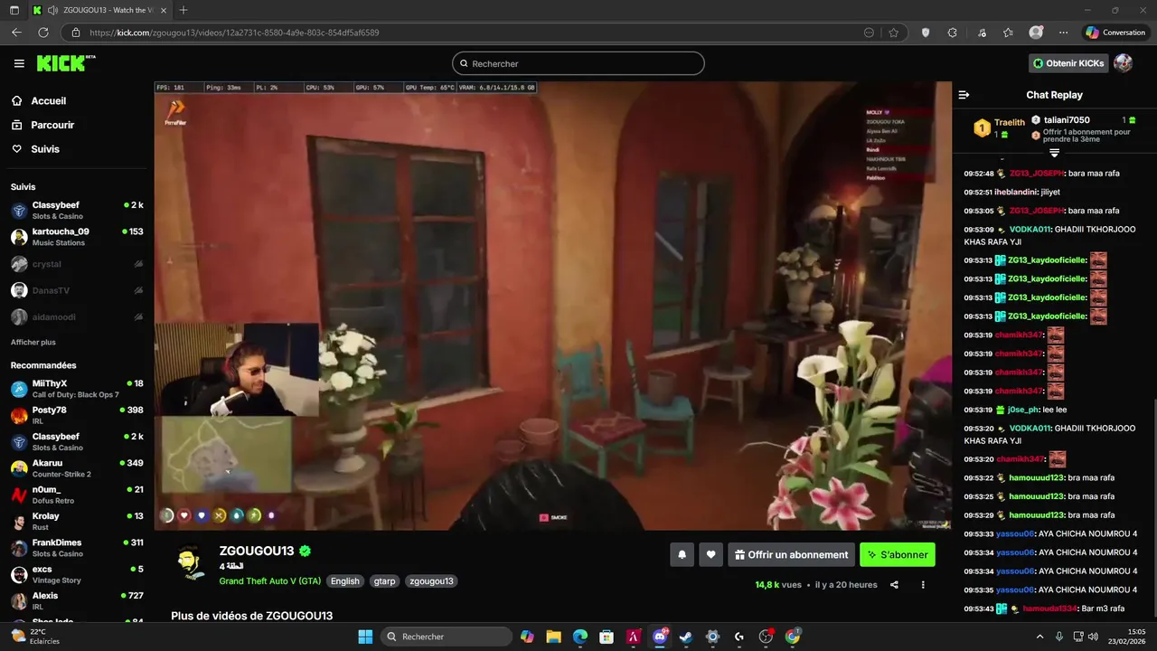Open browser Settings and more ellipsis

click(1064, 33)
